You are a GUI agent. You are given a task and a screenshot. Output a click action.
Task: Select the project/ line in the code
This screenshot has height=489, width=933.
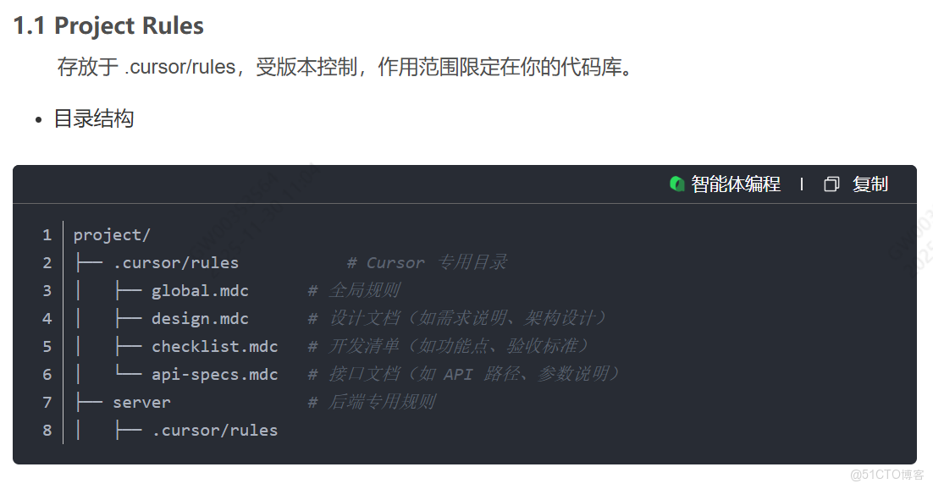point(111,234)
